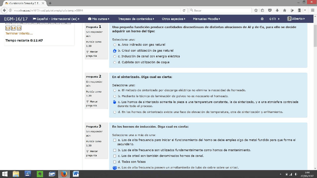The width and height of the screenshot is (317, 178).
Task: Open the Manuales Moodle menu
Action: pos(206,19)
